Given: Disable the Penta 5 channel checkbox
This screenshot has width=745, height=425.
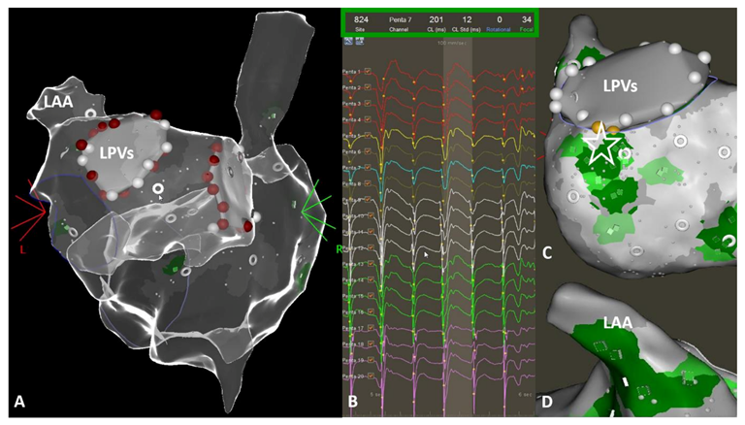Looking at the screenshot, I should tap(368, 136).
